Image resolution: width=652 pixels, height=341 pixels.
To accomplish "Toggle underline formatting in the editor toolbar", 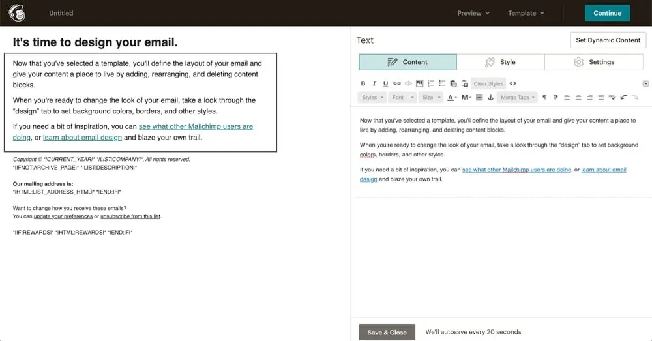I will pyautogui.click(x=385, y=83).
